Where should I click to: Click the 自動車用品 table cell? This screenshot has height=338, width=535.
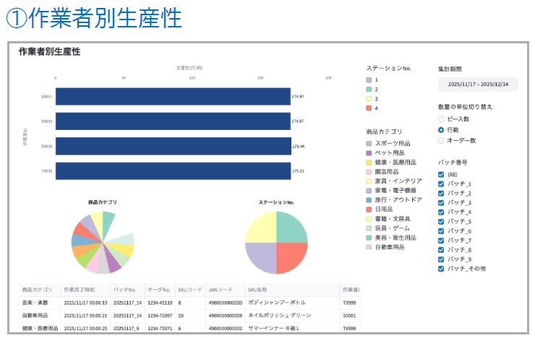coord(40,316)
